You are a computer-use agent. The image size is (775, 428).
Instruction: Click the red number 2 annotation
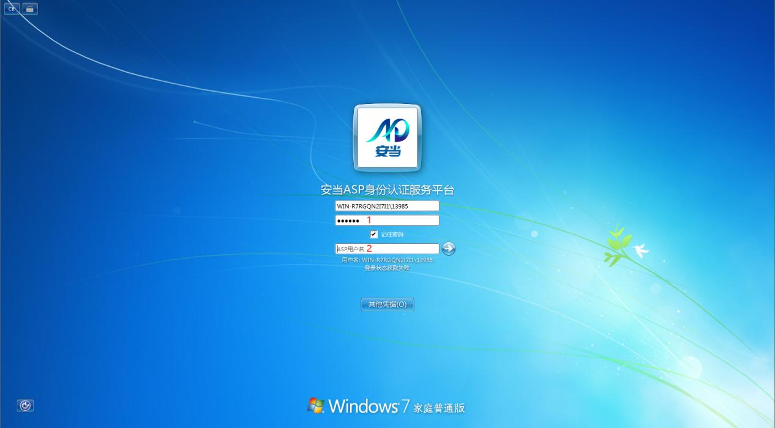[x=369, y=249]
